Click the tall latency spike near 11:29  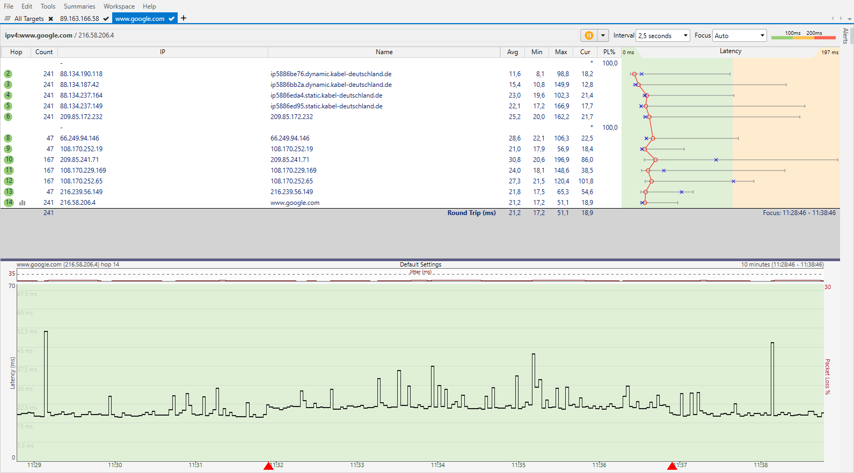point(46,372)
